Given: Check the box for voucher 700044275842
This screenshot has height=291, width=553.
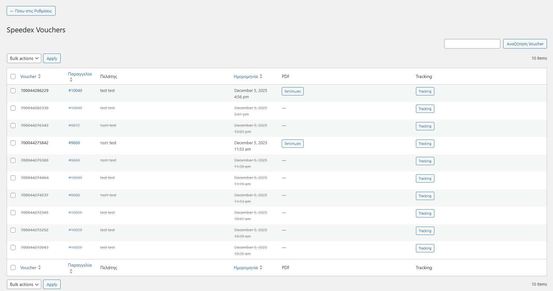Looking at the screenshot, I should click(13, 143).
